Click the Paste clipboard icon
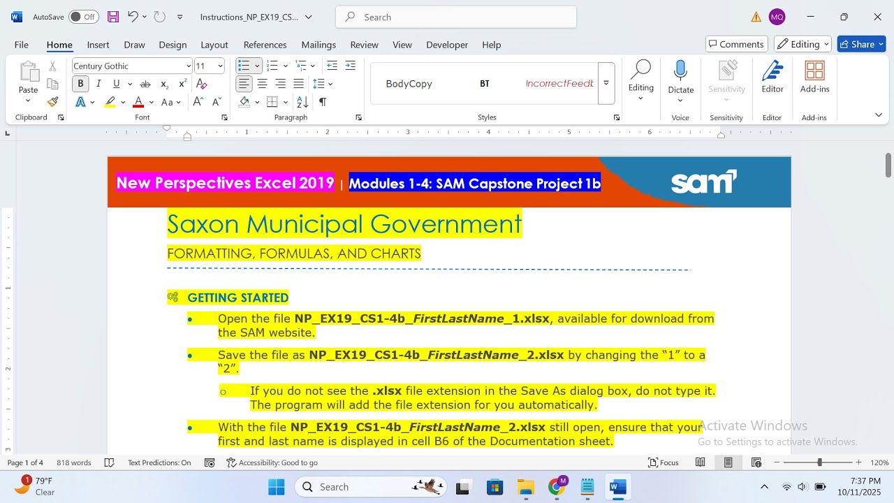 click(x=29, y=71)
